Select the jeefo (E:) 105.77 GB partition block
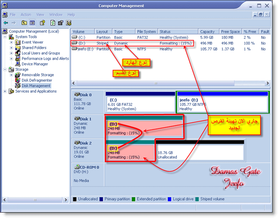Image resolution: width=278 pixels, height=218 pixels. pos(223,102)
